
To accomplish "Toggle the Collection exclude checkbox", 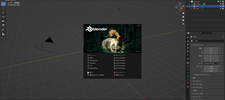I will point(218,1).
